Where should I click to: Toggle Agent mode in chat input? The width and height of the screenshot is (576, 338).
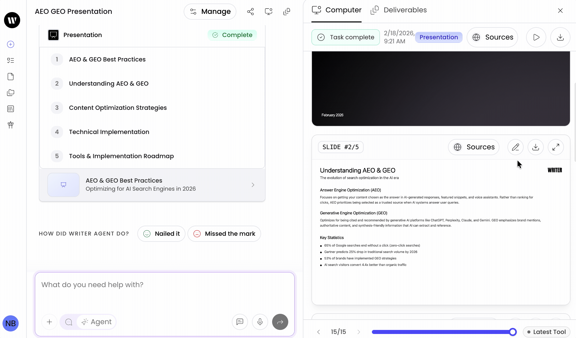tap(97, 322)
